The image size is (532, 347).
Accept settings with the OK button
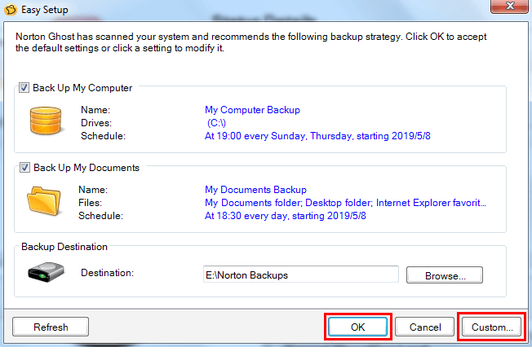[358, 327]
